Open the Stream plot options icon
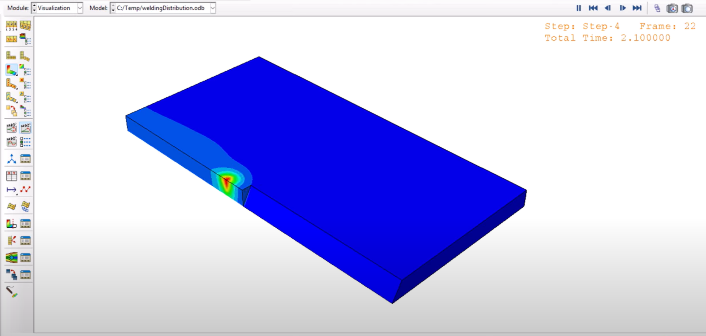Image resolution: width=706 pixels, height=336 pixels. coord(25,257)
